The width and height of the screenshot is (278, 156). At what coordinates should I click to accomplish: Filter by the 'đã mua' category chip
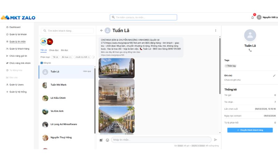pos(66,57)
